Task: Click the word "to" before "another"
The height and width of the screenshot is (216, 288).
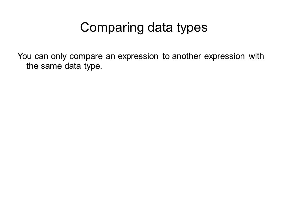Action: click(x=166, y=56)
